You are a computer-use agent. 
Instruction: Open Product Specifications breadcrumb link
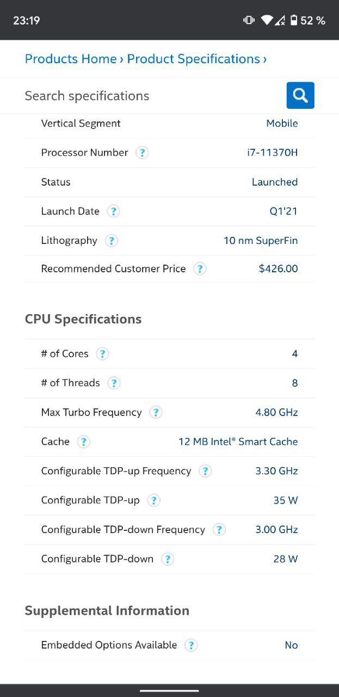point(194,59)
